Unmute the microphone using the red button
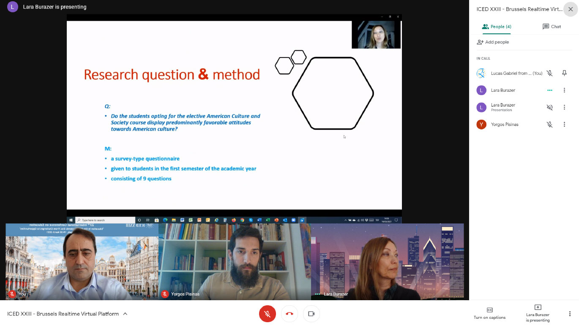 pos(267,314)
